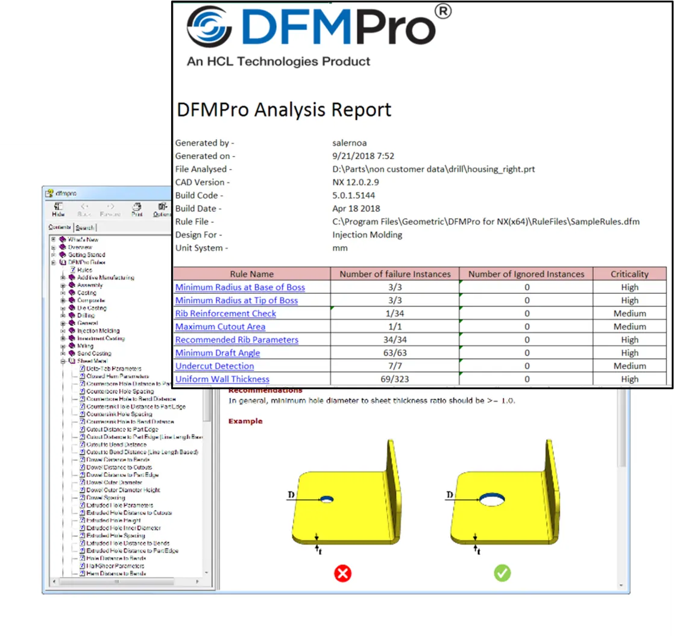
Task: Switch to the Search tab
Action: click(84, 228)
